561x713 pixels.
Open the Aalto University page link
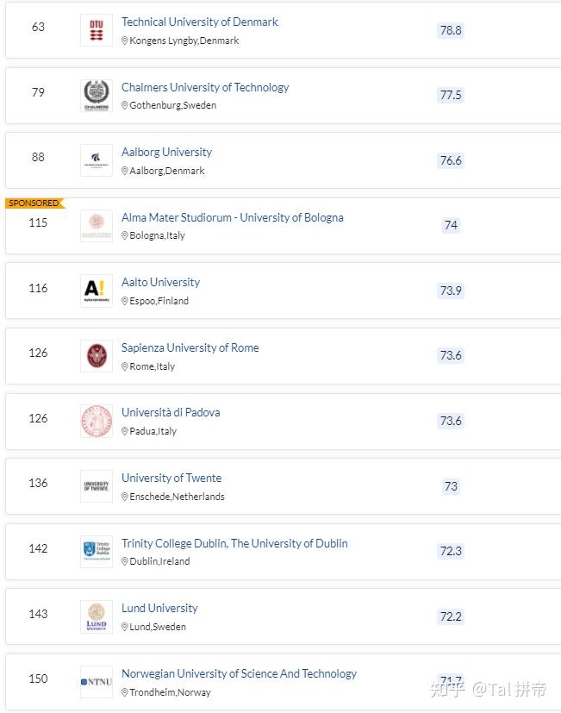(x=160, y=282)
